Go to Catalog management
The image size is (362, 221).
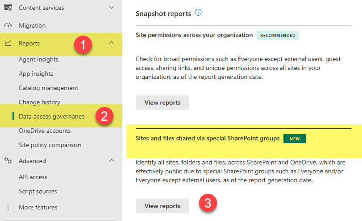pyautogui.click(x=48, y=88)
